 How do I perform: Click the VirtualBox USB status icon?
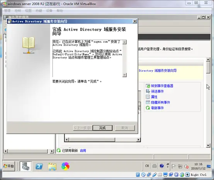(155, 175)
